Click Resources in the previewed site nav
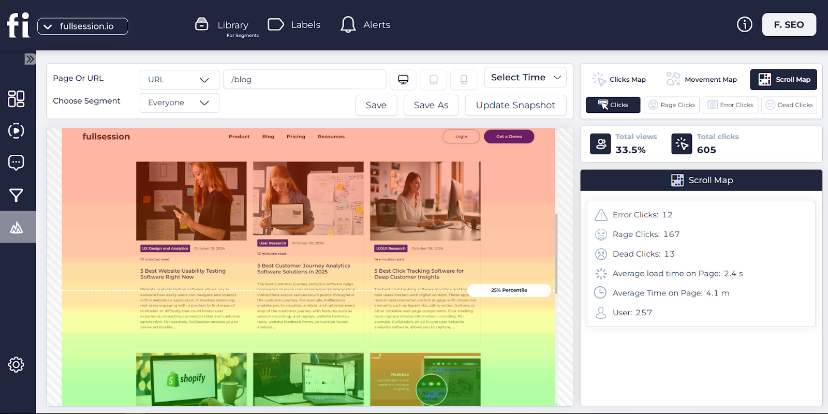Screen dimensions: 828x414 point(331,137)
